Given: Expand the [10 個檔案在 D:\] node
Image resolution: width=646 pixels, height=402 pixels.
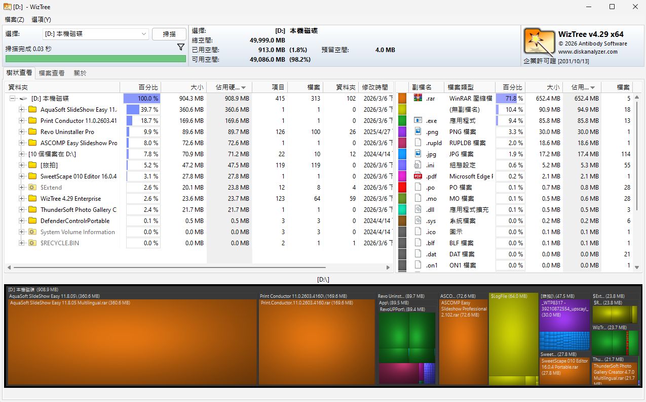Looking at the screenshot, I should (22, 154).
